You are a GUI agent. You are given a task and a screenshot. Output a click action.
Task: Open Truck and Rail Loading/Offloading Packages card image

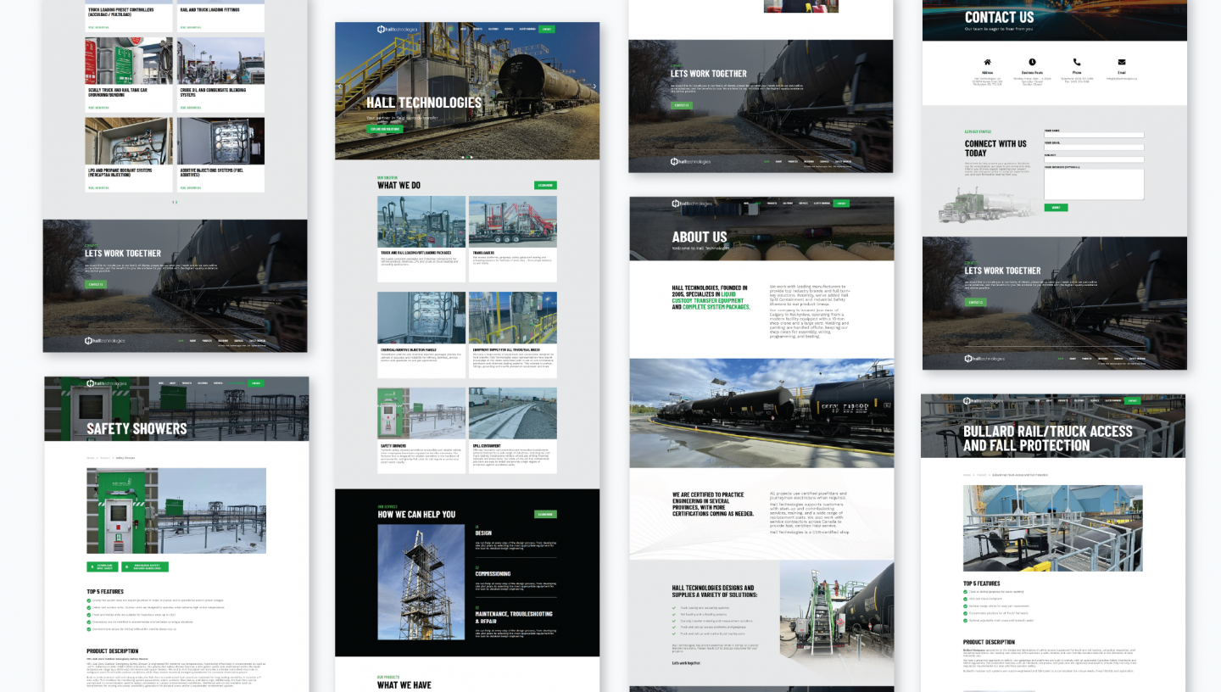(x=421, y=222)
